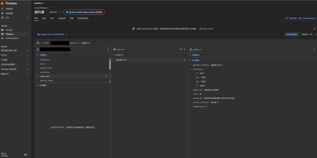Click the Gemini explain Firestore concepts button
This screenshot has height=158, width=317.
pos(84,12)
